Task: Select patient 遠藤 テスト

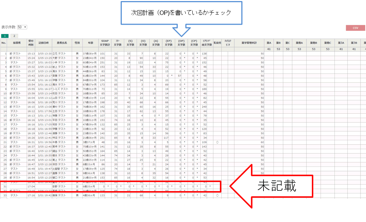Action: (59, 173)
